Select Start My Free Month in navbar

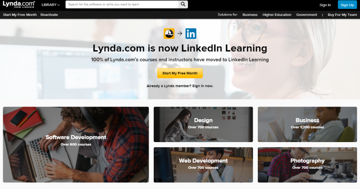tap(20, 15)
